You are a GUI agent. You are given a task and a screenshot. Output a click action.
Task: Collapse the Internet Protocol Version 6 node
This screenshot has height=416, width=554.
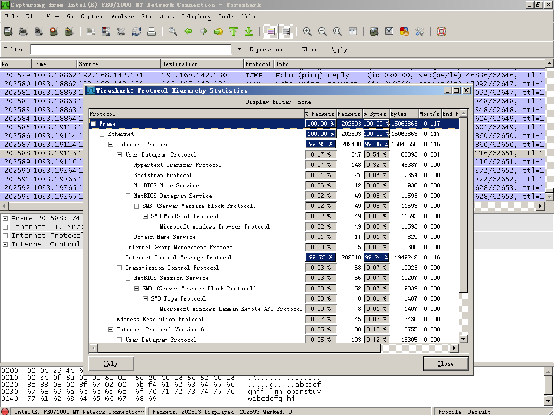[x=110, y=330]
